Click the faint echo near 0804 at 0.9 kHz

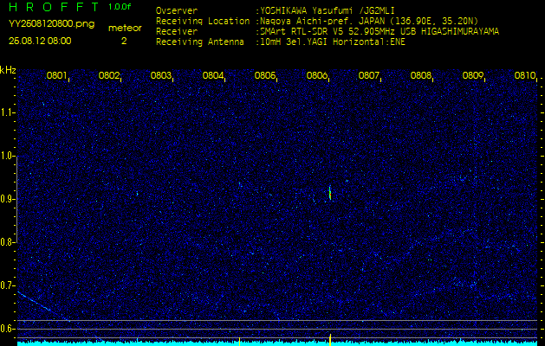240,185
